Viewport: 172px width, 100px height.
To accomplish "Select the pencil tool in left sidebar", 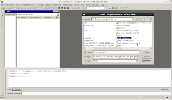I will (2, 16).
